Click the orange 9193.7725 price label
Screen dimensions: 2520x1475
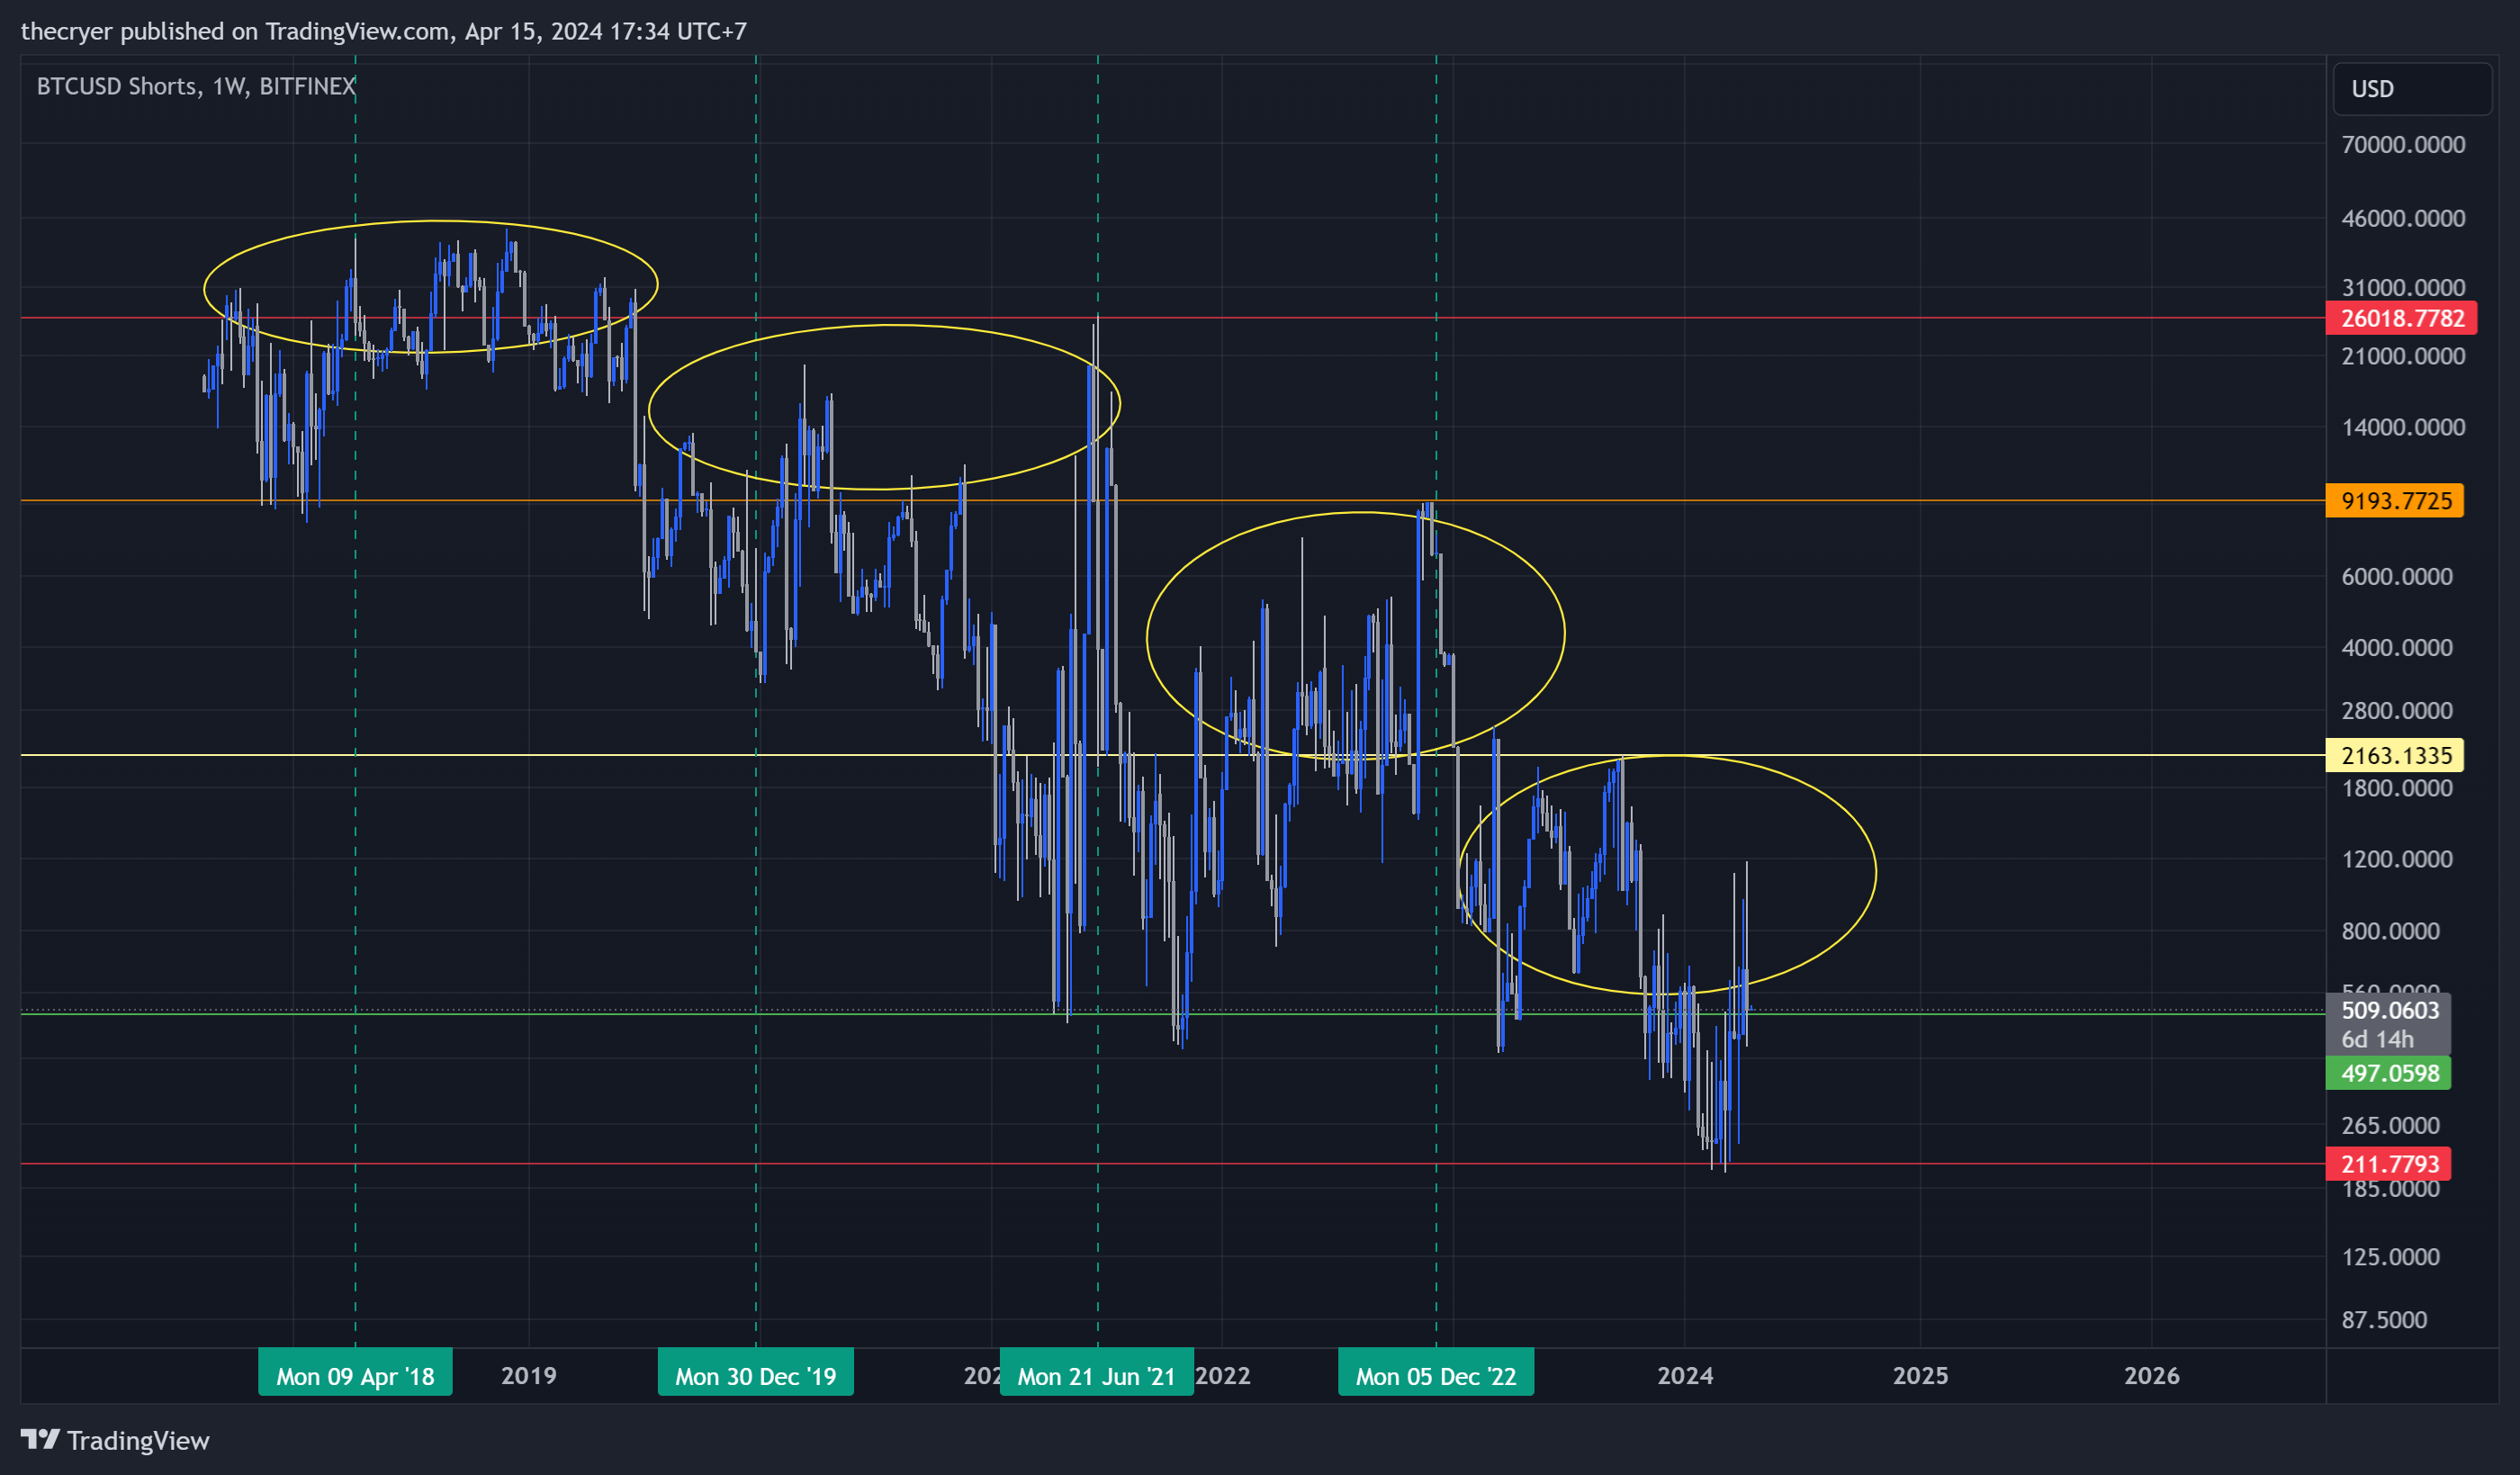[2395, 501]
